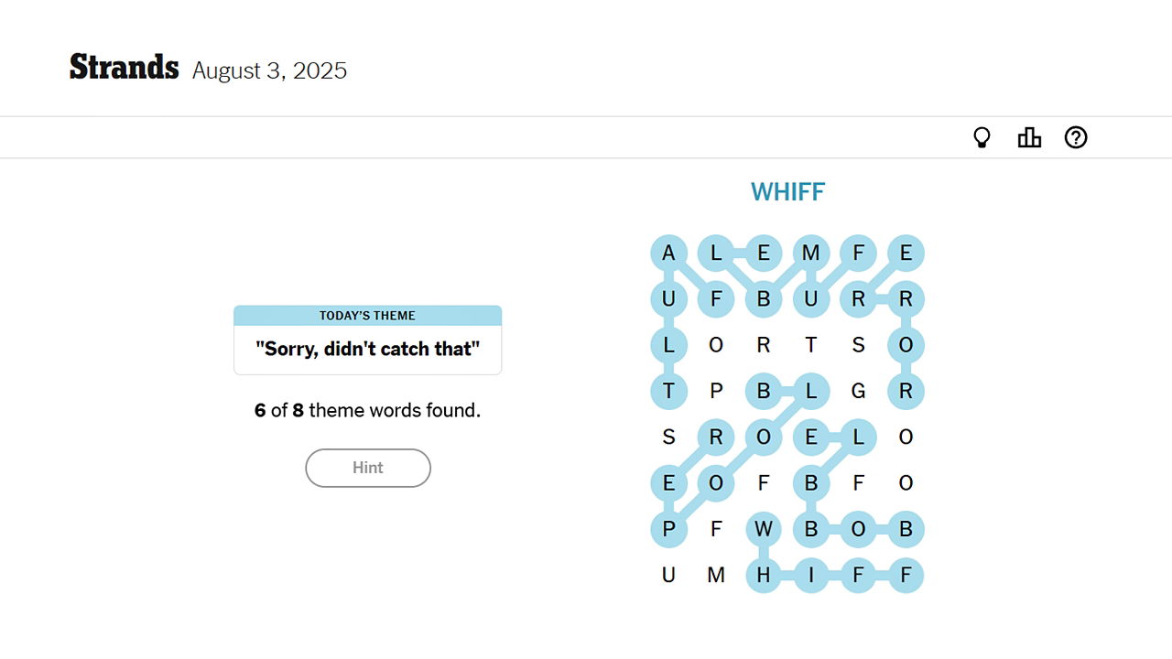Click the Strands logo
The height and width of the screenshot is (659, 1172).
click(124, 66)
